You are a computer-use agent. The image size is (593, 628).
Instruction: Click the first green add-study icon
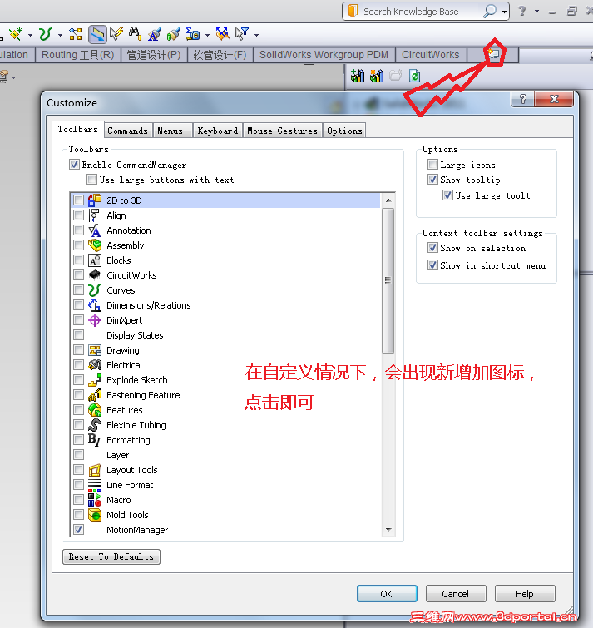click(x=358, y=76)
